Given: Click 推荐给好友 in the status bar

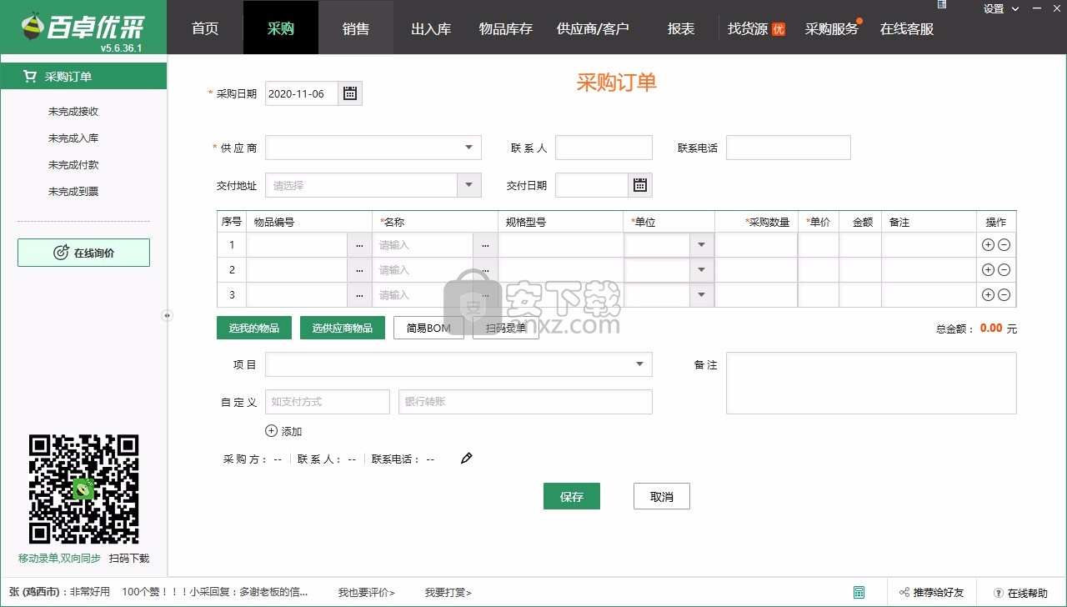Looking at the screenshot, I should coord(931,593).
